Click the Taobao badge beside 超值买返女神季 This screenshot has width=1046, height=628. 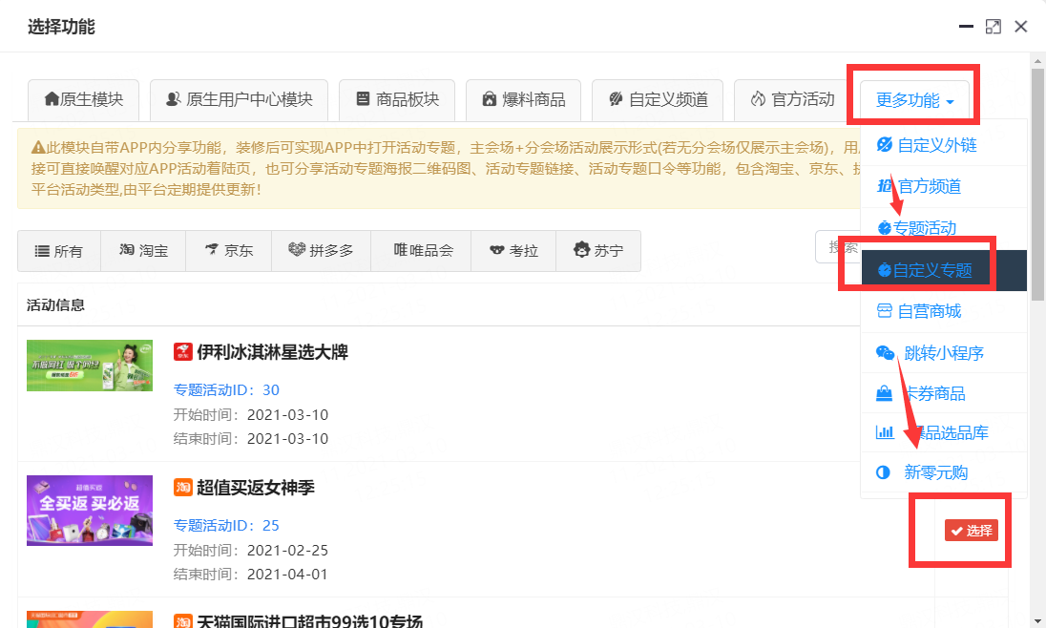[183, 487]
